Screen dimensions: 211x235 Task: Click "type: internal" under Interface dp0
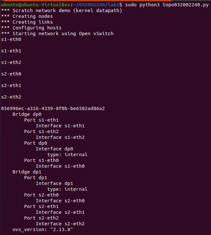(x=67, y=155)
